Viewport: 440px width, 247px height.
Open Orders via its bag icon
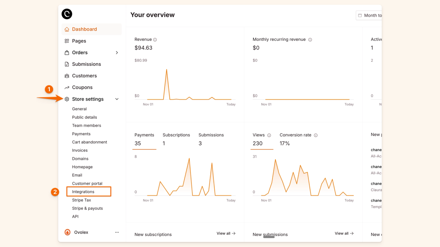(66, 52)
